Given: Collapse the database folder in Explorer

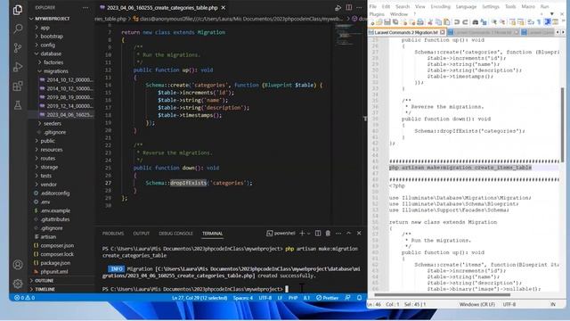Looking at the screenshot, I should coord(61,53).
